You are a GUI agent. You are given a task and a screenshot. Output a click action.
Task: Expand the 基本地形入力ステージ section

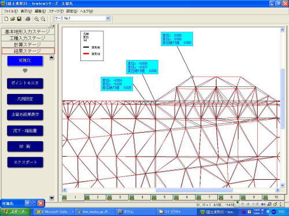pyautogui.click(x=28, y=32)
